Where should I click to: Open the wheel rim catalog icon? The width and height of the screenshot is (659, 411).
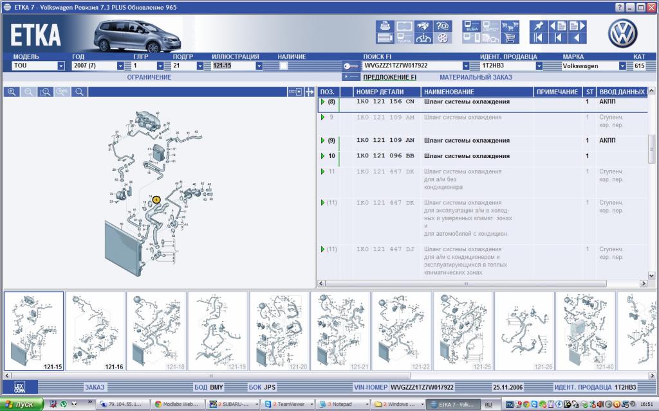point(443,38)
